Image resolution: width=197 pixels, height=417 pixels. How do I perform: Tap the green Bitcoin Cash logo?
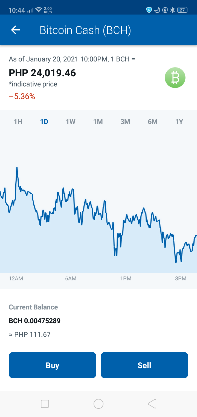tap(175, 78)
